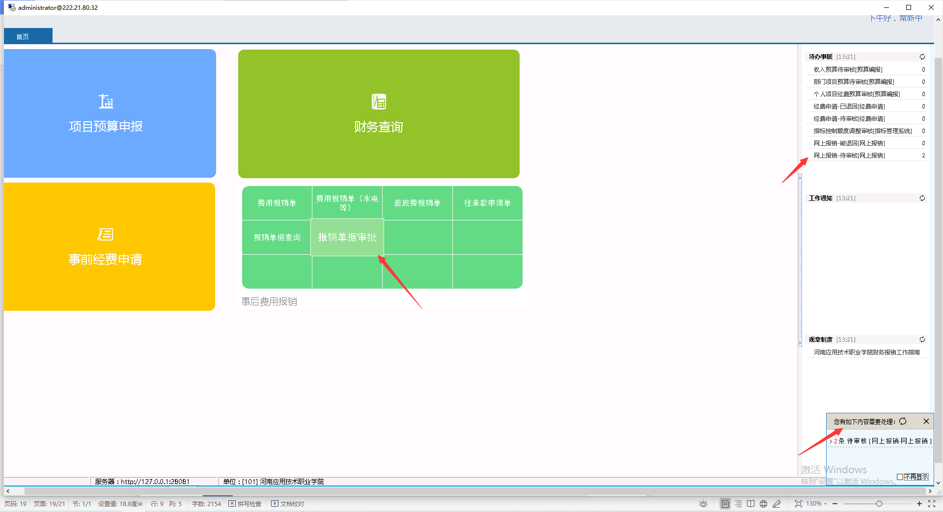This screenshot has width=943, height=512.
Task: Open 费用报销单 form
Action: [x=277, y=203]
